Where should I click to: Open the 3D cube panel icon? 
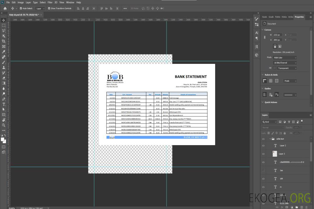pyautogui.click(x=257, y=55)
